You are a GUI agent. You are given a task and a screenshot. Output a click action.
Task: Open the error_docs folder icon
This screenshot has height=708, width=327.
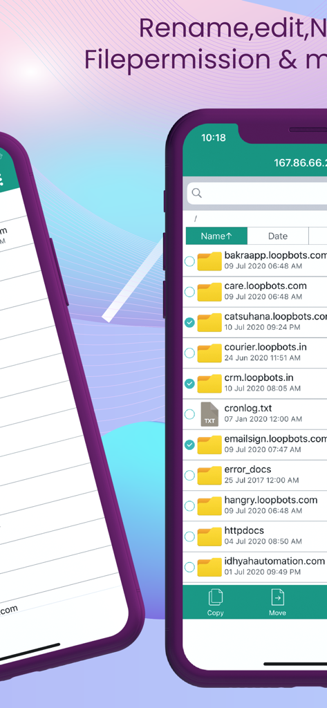[209, 476]
